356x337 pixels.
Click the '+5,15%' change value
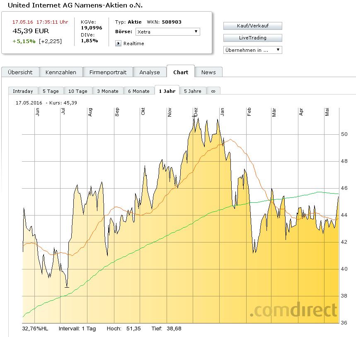24,41
